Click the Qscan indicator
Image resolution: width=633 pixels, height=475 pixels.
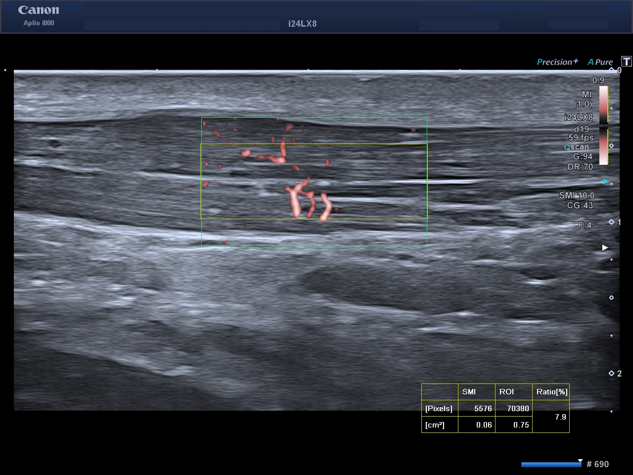[x=577, y=147]
